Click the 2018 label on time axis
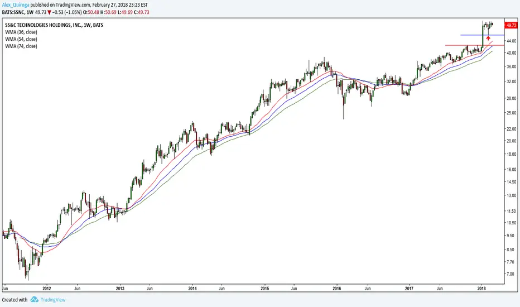 [x=482, y=289]
